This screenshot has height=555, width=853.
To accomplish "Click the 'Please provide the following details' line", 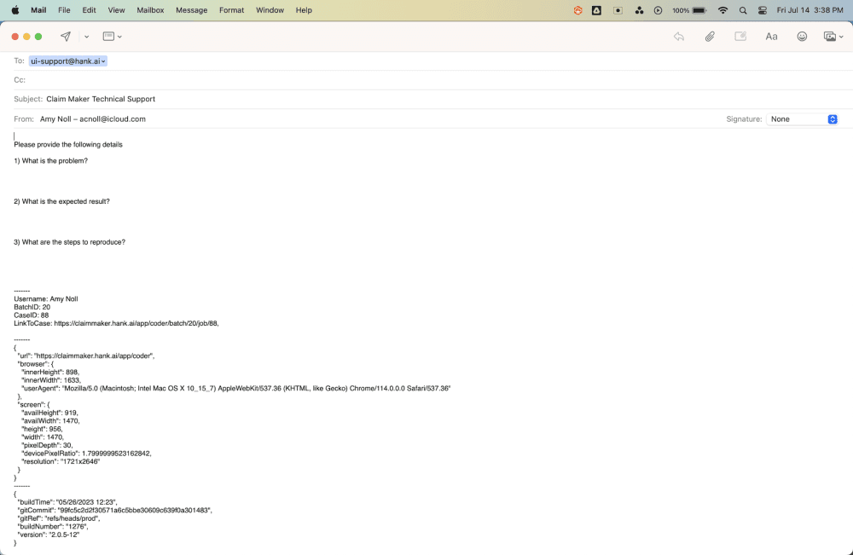I will click(68, 145).
